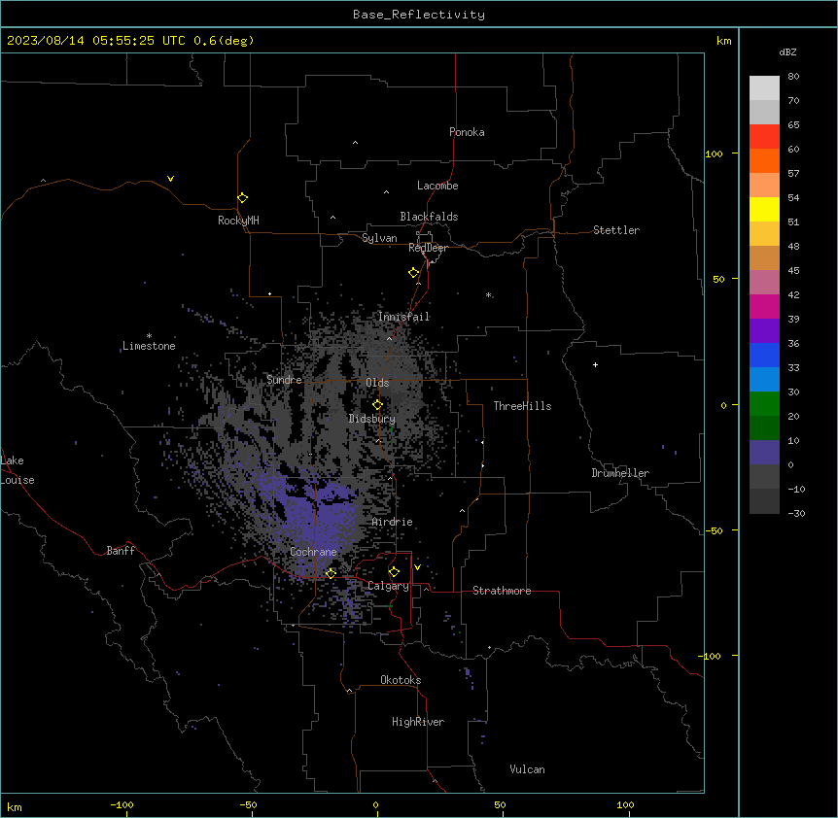Select the HighRiver label
Screen dimensions: 838x818
[418, 722]
